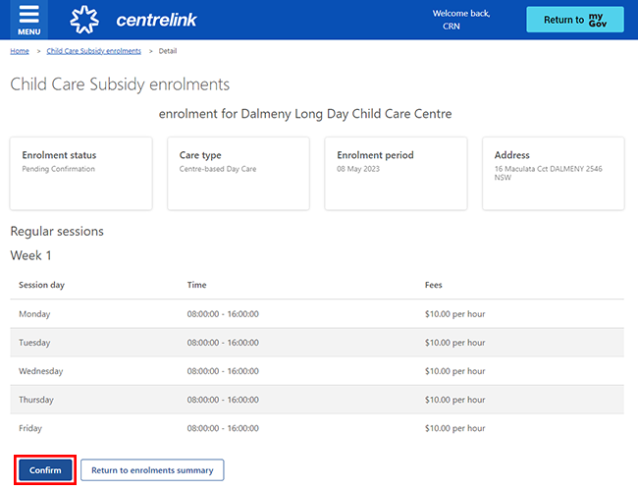
Task: Click the Time column header
Action: 197,285
